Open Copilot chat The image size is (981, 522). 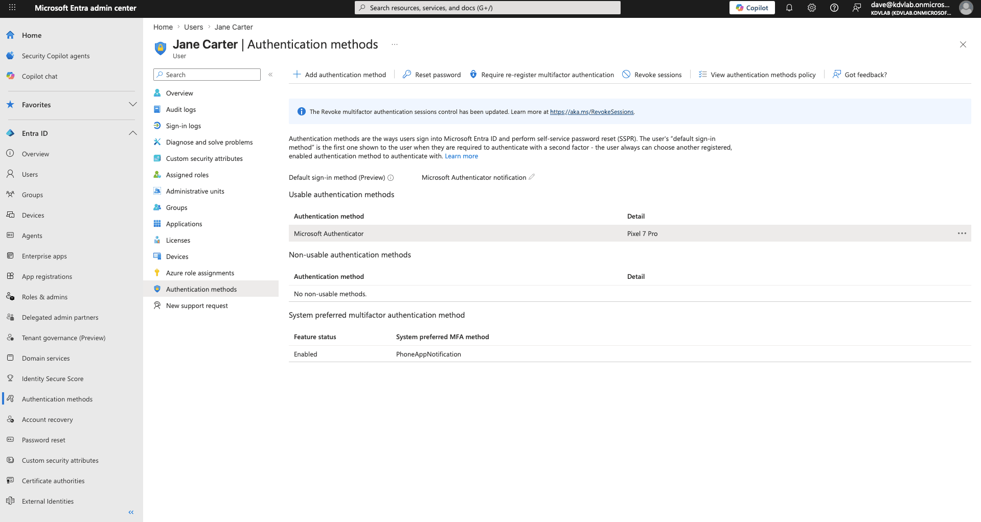click(40, 76)
